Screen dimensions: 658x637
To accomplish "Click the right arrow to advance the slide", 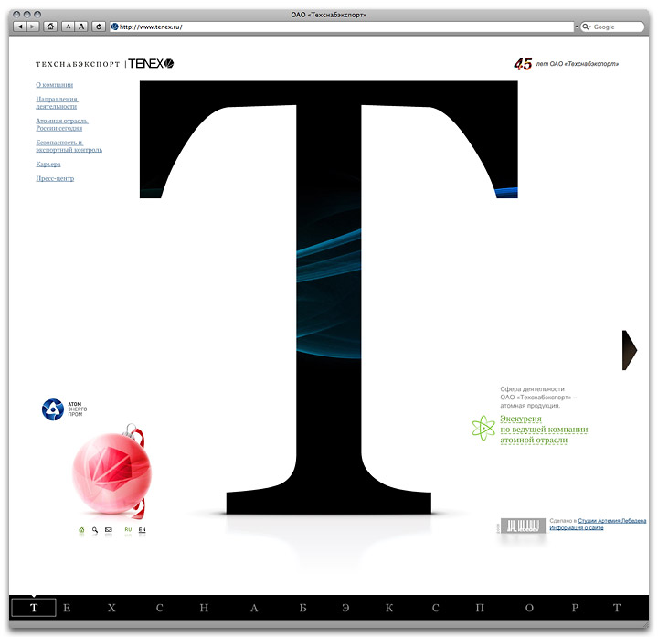I will coord(630,350).
